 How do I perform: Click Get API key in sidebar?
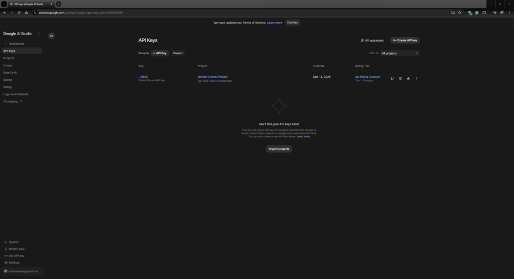tap(15, 256)
